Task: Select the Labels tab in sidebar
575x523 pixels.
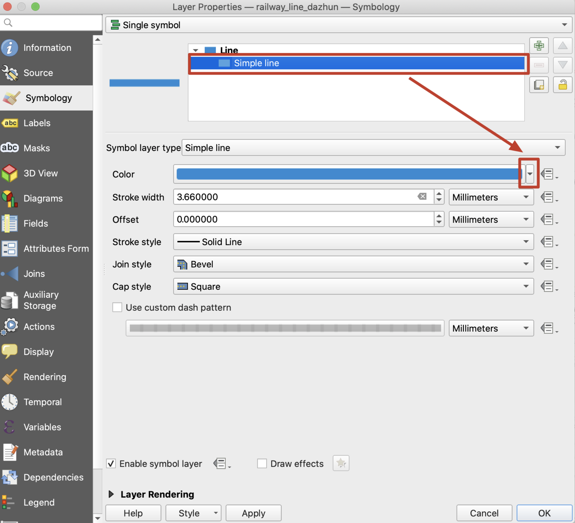Action: pos(49,122)
